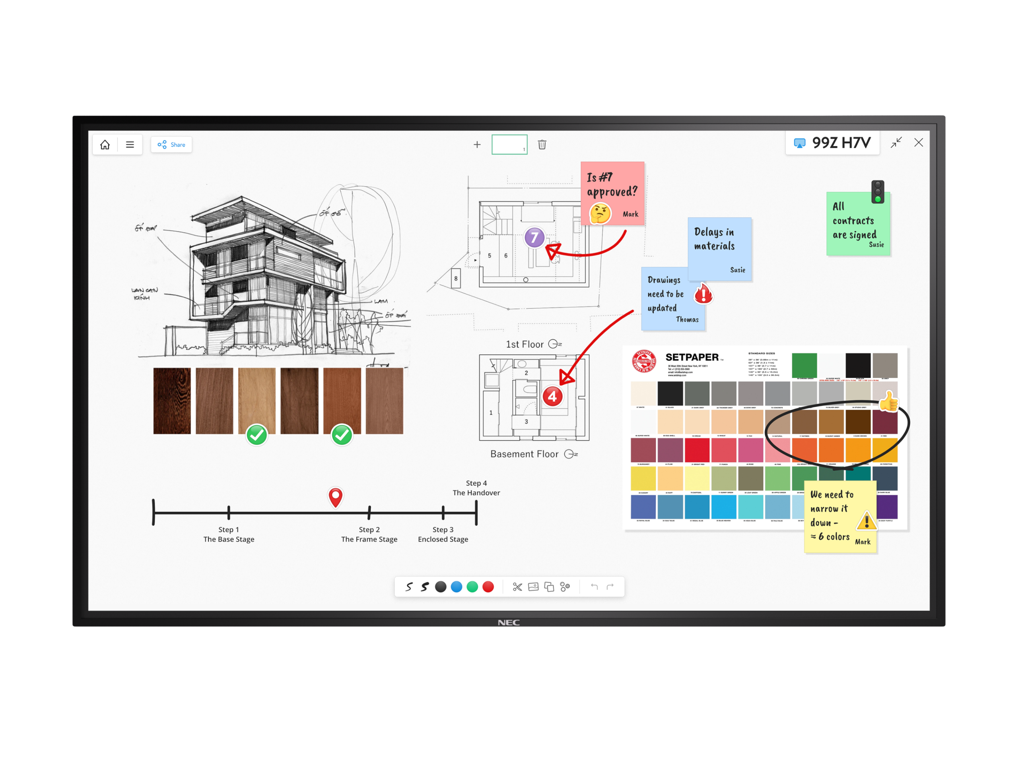This screenshot has height=763, width=1018.
Task: Open the hamburger menu
Action: 130,144
